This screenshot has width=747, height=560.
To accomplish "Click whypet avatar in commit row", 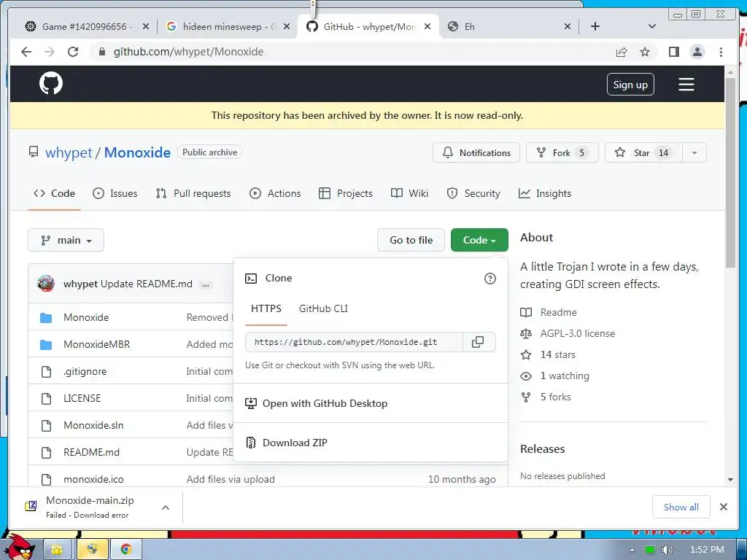I will pyautogui.click(x=46, y=284).
